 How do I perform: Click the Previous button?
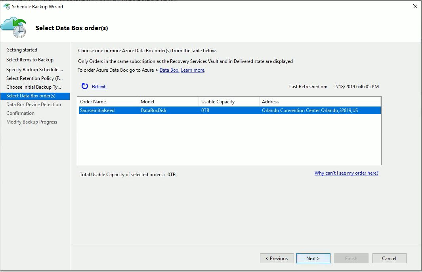point(277,258)
